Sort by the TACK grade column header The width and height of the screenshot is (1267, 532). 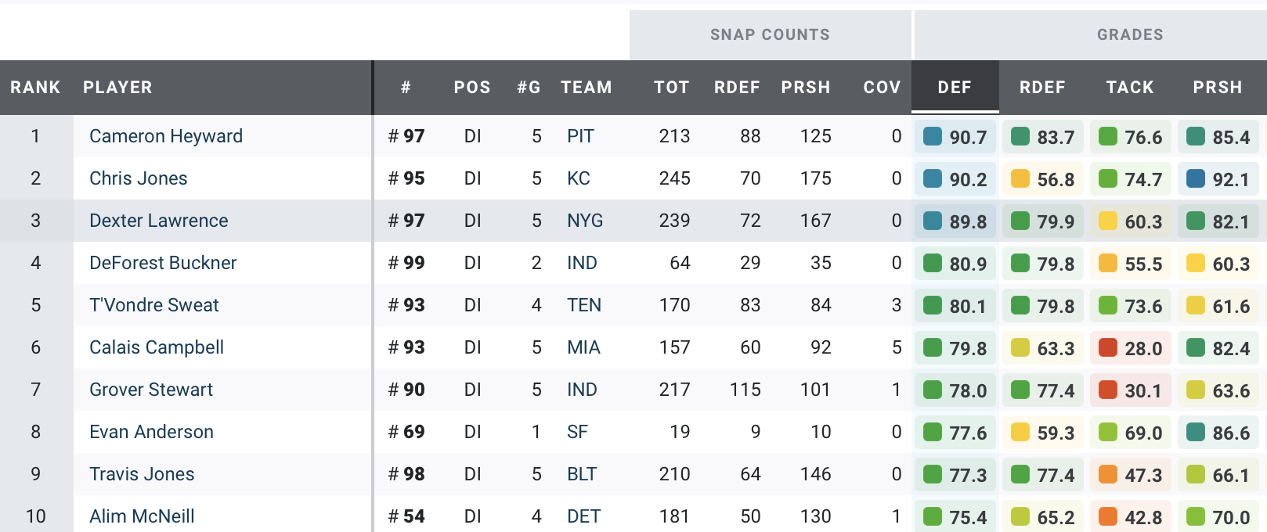1129,88
